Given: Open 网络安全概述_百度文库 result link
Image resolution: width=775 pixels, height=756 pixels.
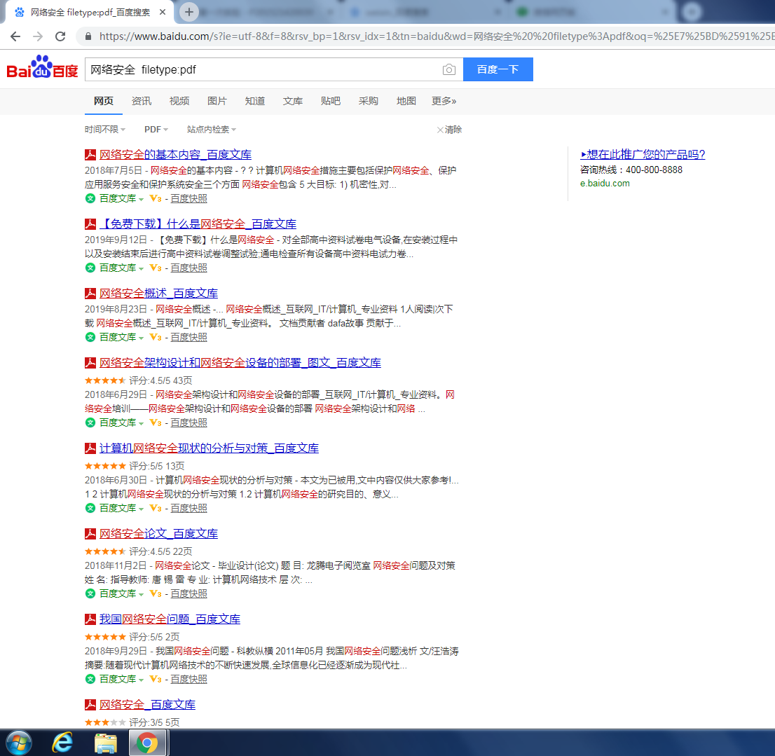Looking at the screenshot, I should [158, 293].
